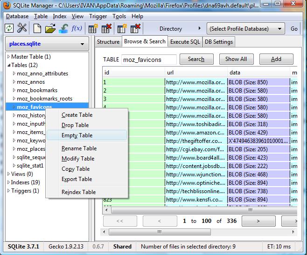
Task: Open the places.sqlite database dropdown
Action: click(47, 44)
